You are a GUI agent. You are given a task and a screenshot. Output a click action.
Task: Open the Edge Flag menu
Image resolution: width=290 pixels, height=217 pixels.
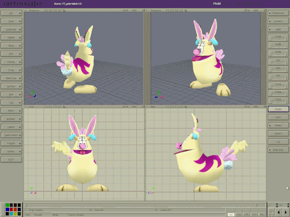pyautogui.click(x=278, y=150)
